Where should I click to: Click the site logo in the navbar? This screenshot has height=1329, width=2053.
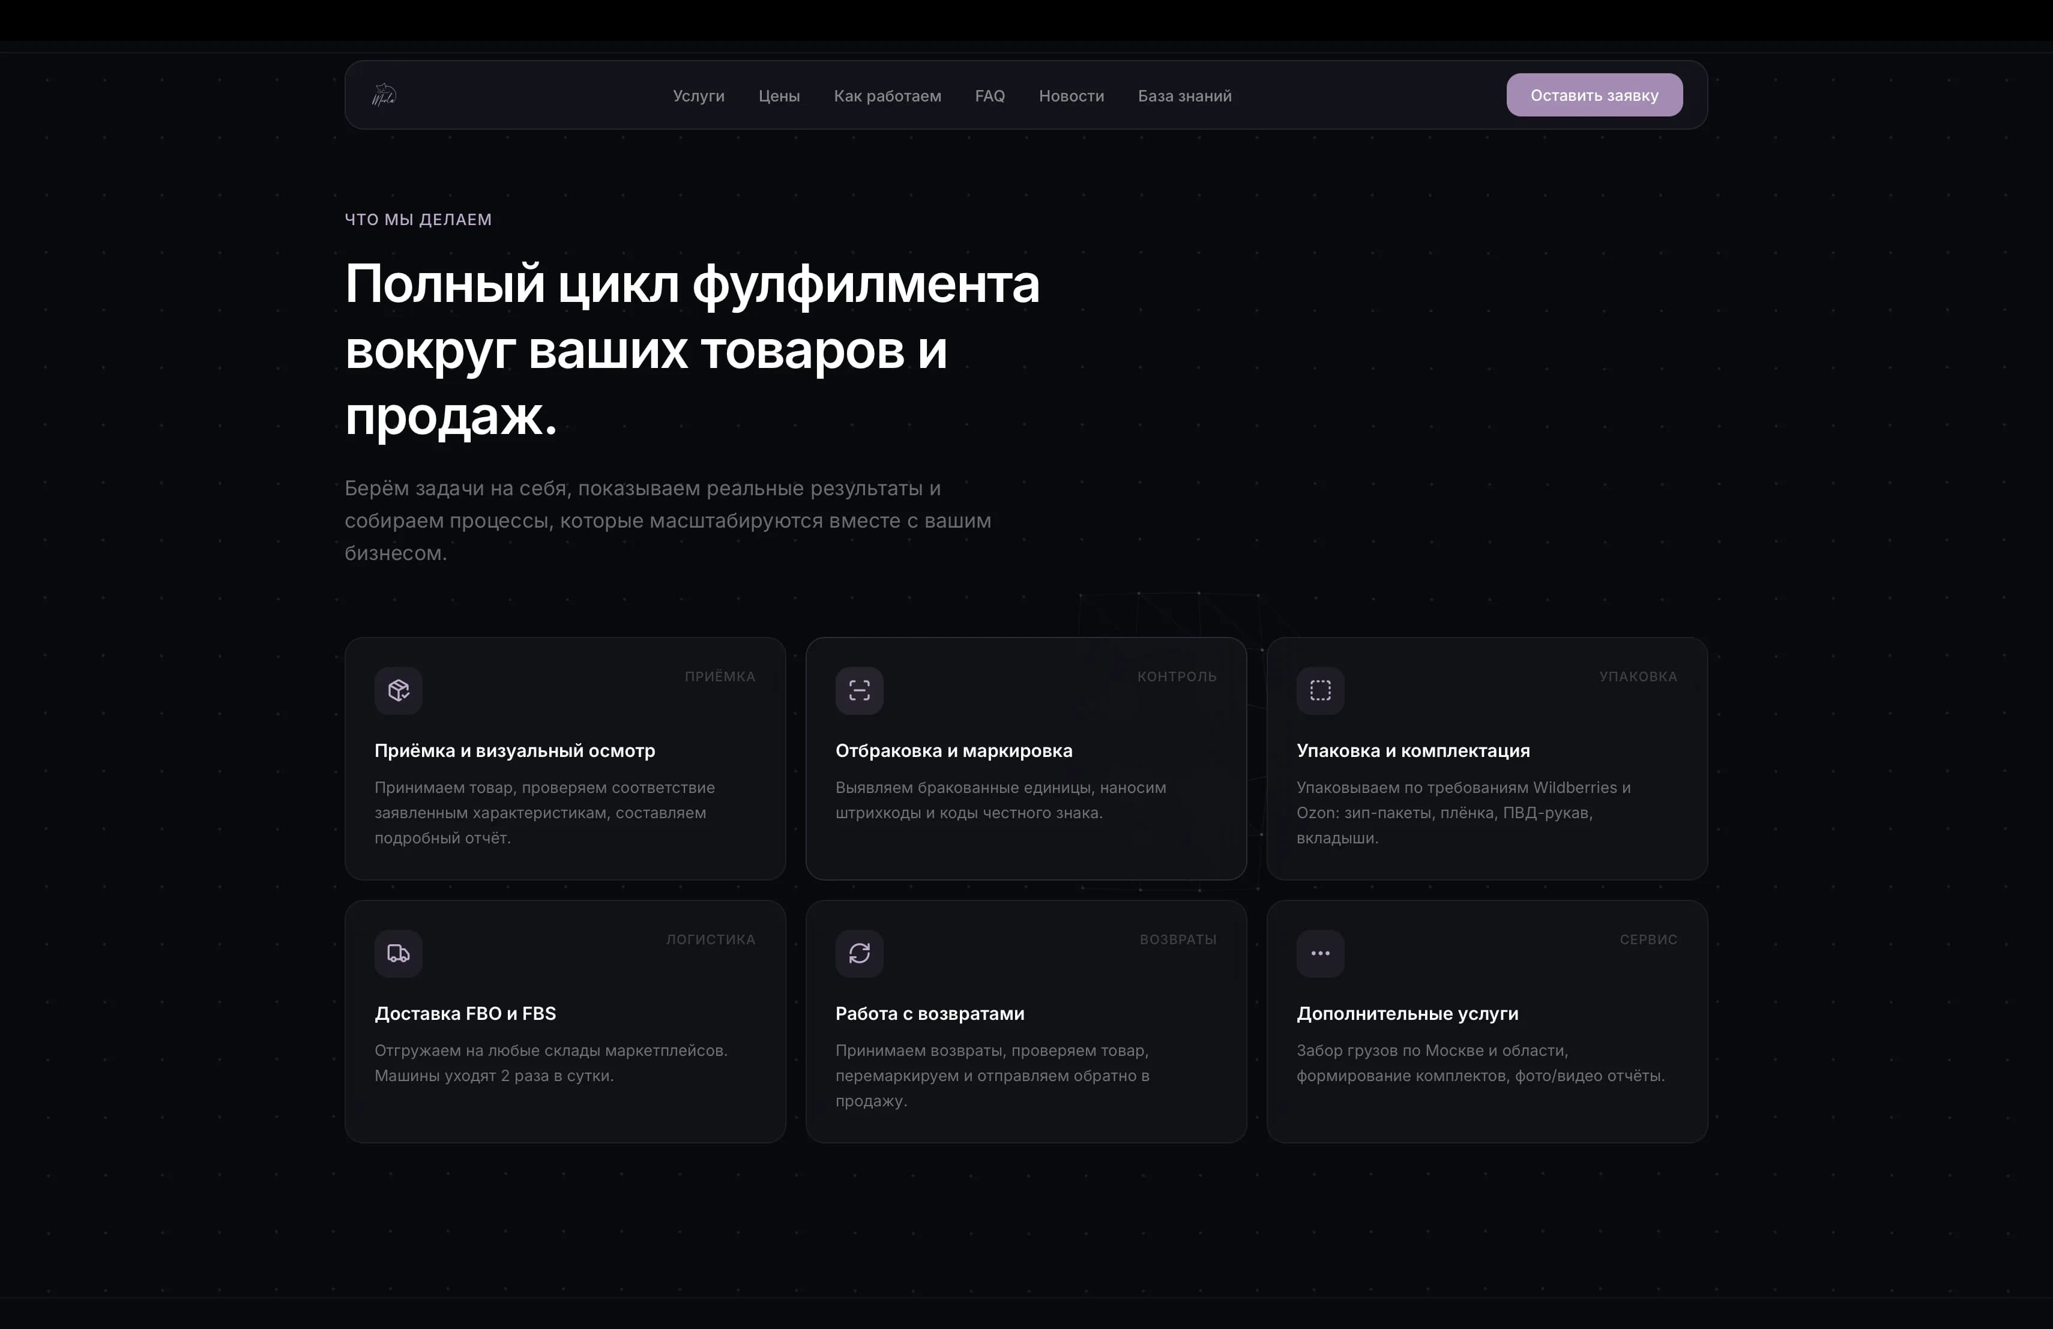[384, 95]
